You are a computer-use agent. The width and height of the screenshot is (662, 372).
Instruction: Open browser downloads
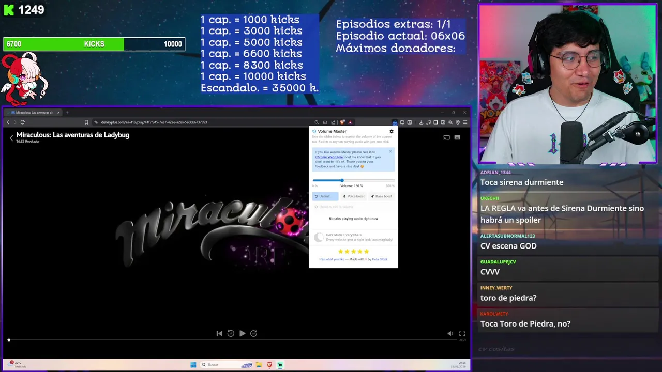coord(421,122)
